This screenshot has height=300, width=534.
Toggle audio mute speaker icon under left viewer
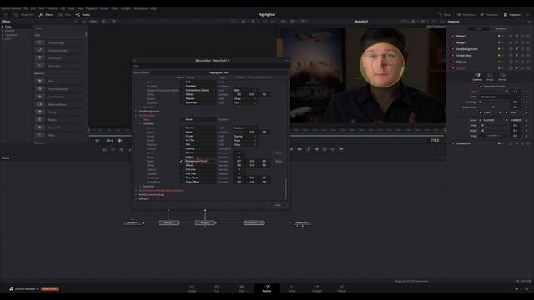pos(120,141)
